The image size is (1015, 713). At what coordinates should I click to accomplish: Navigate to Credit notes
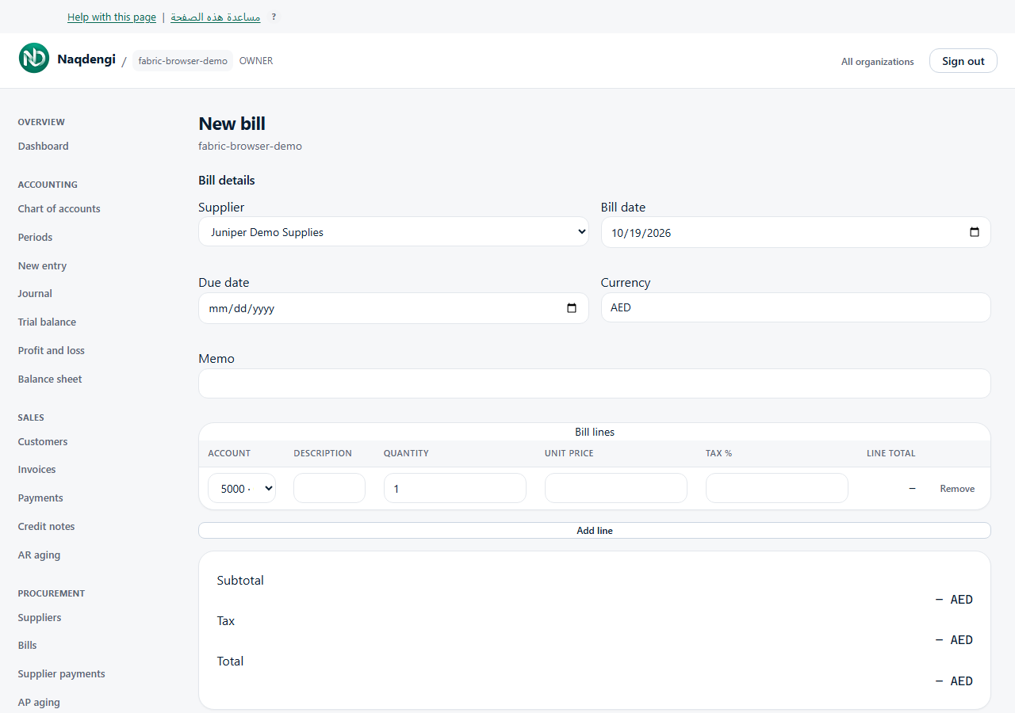[x=46, y=526]
